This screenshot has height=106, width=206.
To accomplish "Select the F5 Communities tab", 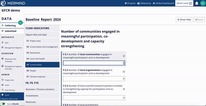I will (42, 65).
